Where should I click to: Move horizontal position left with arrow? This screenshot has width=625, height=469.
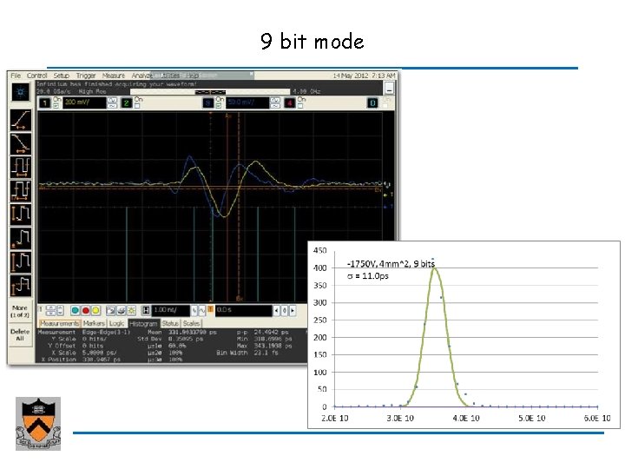276,310
